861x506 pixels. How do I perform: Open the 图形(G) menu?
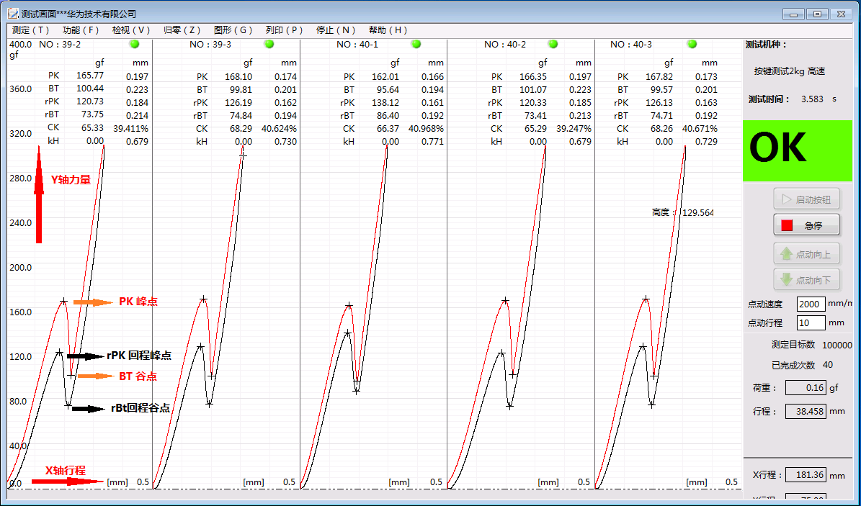pyautogui.click(x=233, y=30)
